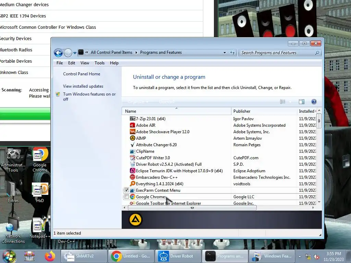Image resolution: width=351 pixels, height=263 pixels.
Task: Click the green scanning progress bar
Action: (x=25, y=114)
